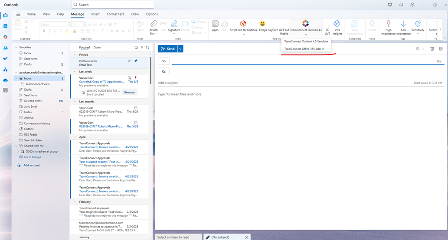The image size is (448, 240).
Task: Collapse the Pinned message group
Action: (x=75, y=55)
